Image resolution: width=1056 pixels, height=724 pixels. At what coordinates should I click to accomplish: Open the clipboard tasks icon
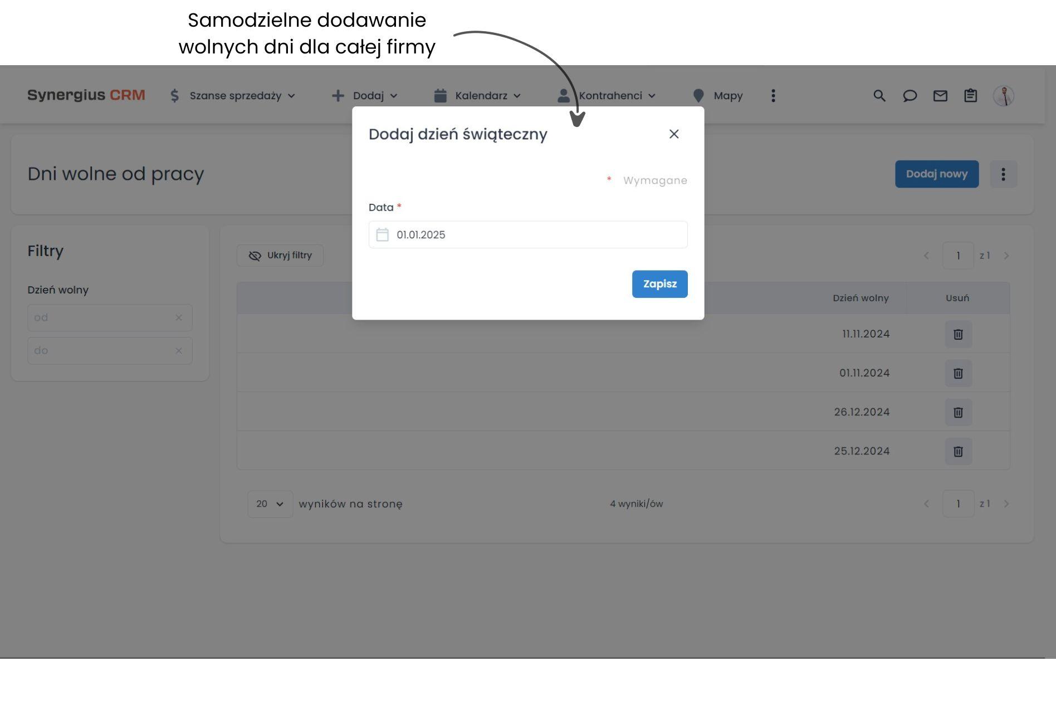(x=970, y=96)
